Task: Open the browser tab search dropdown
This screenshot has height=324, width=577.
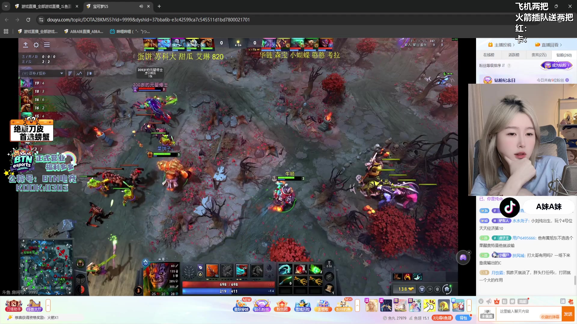Action: 6,6
